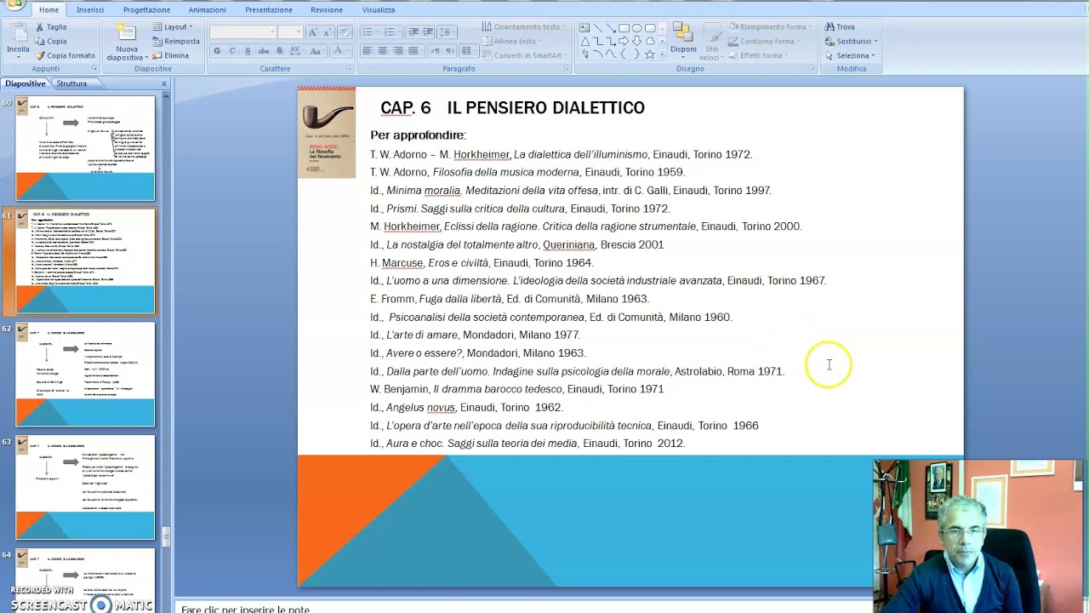The height and width of the screenshot is (613, 1089).
Task: Open Trova to find text
Action: [x=839, y=26]
